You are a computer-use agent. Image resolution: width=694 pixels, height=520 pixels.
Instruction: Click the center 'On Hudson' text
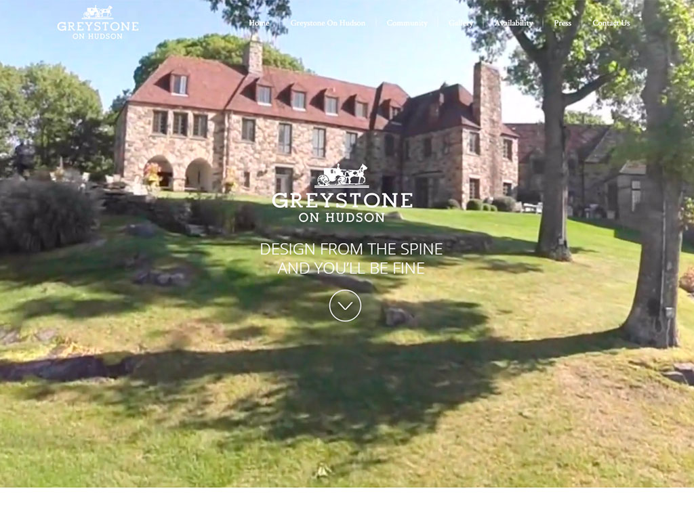point(342,217)
